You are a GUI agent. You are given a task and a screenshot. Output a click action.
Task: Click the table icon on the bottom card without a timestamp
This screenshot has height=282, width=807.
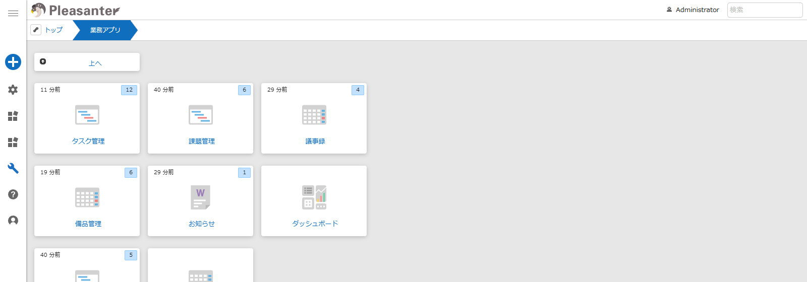click(201, 276)
